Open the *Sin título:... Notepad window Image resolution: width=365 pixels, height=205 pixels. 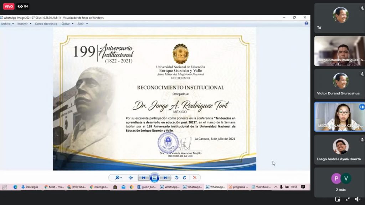click(261, 187)
